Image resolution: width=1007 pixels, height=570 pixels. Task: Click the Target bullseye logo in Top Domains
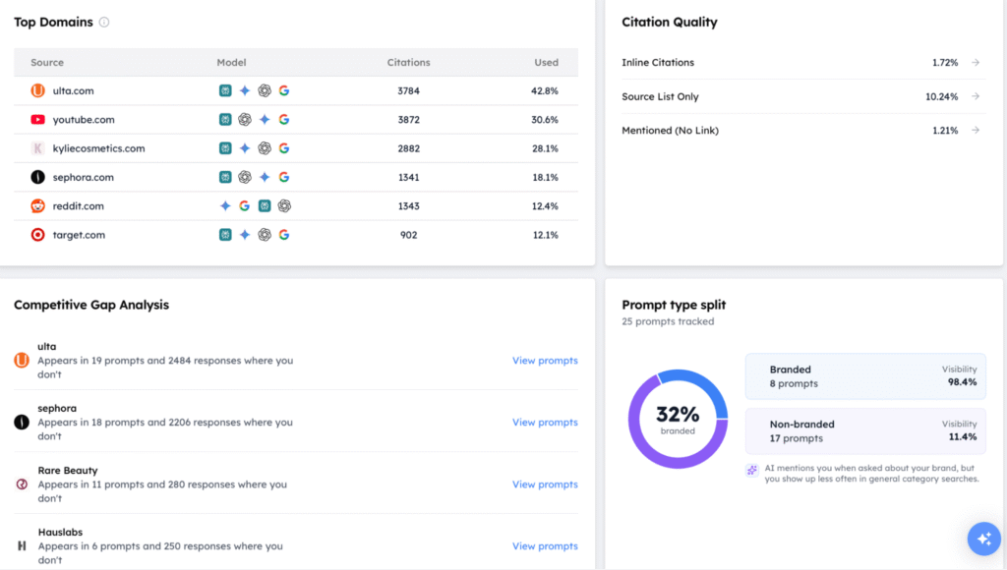tap(38, 235)
